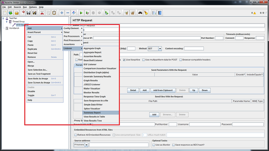The height and width of the screenshot is (151, 269).
Task: Click the Stop test round icon
Action: 93,13
